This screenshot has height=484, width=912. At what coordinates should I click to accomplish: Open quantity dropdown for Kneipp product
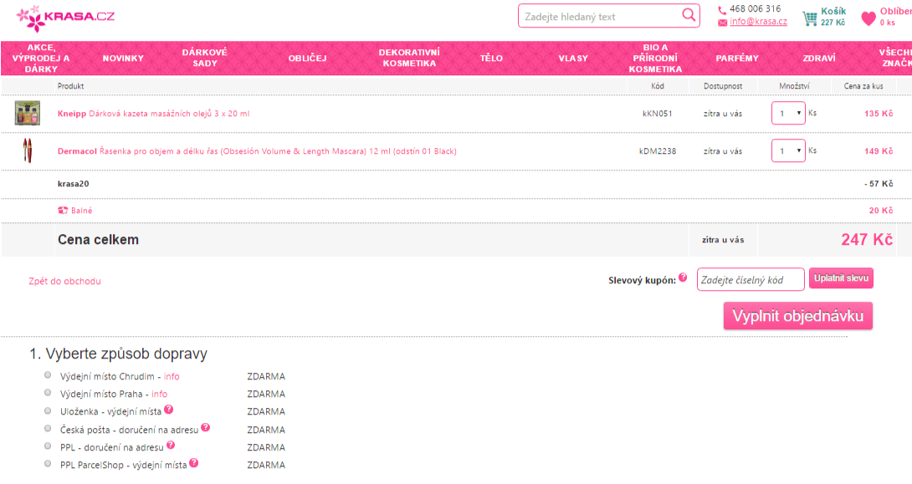click(x=788, y=114)
